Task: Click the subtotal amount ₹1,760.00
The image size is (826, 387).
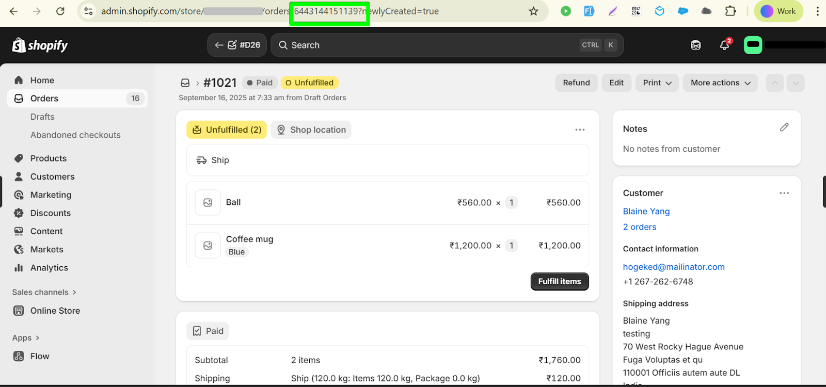Action: point(560,360)
